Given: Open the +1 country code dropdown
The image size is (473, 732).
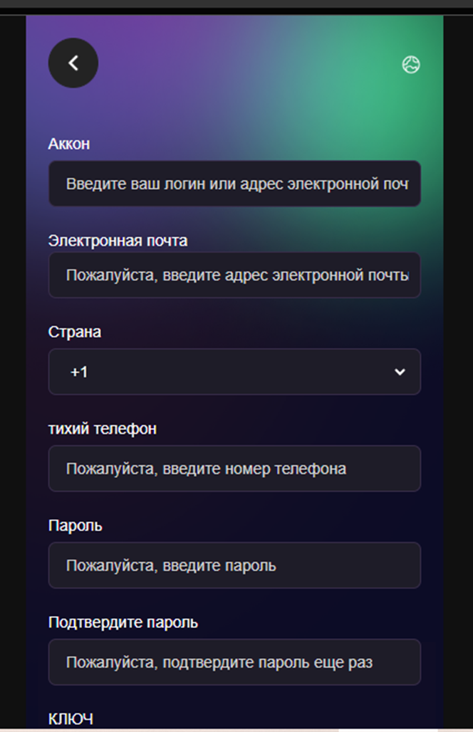Looking at the screenshot, I should pyautogui.click(x=234, y=372).
